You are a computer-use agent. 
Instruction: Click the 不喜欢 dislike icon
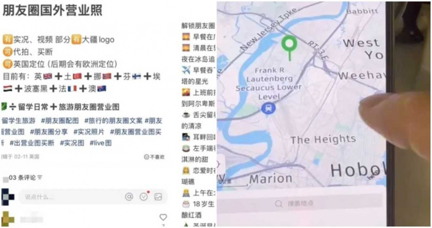pos(146,157)
